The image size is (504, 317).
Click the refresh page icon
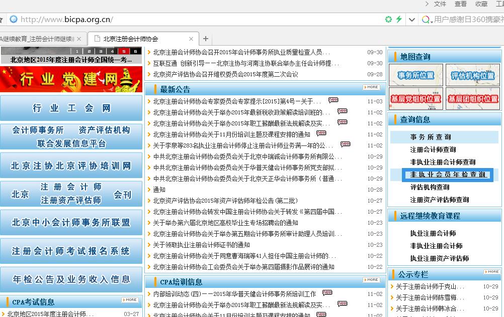click(x=389, y=19)
